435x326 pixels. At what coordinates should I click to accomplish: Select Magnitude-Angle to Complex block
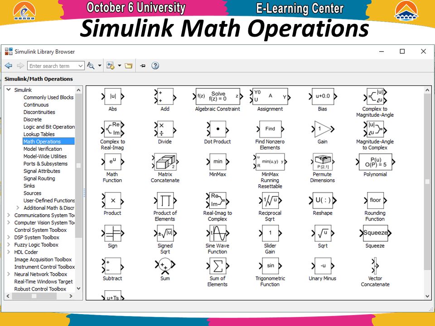(x=375, y=129)
